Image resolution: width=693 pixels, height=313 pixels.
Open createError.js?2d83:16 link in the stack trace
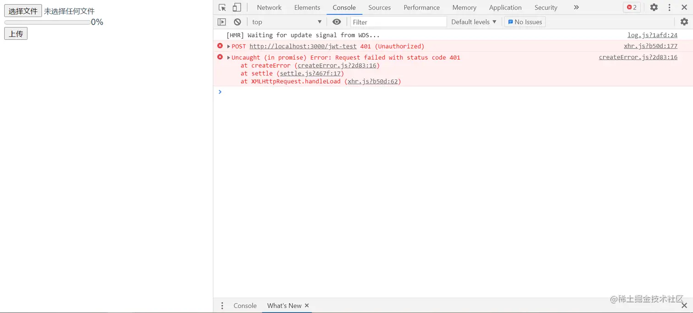337,66
